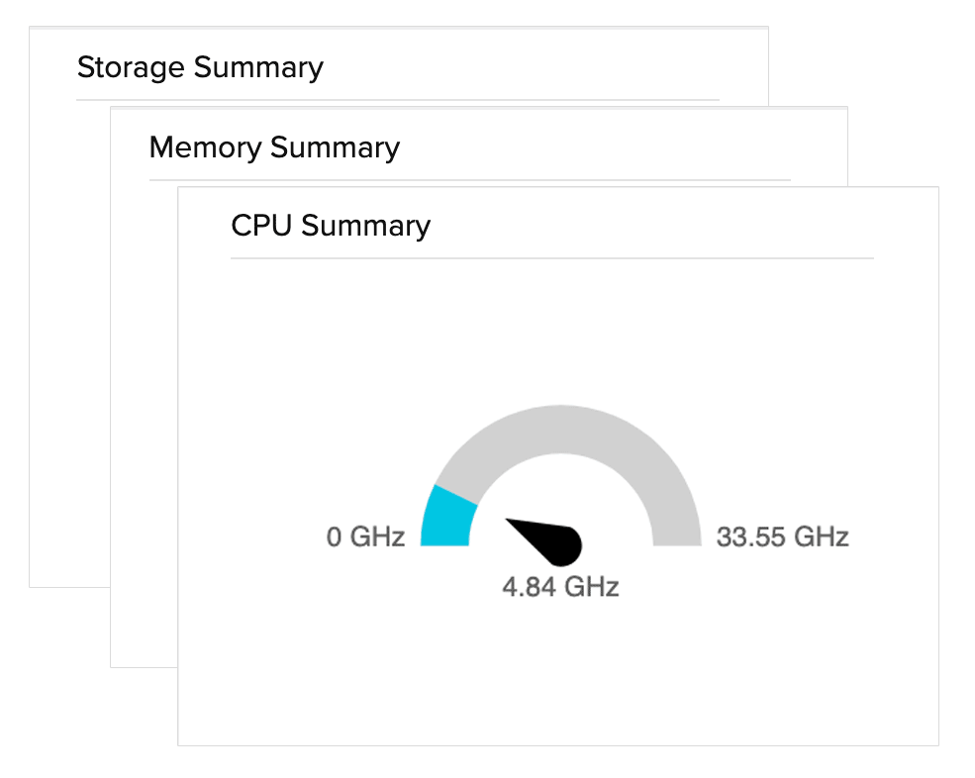Bring the Storage Summary panel forward
975x778 pixels.
(x=200, y=67)
